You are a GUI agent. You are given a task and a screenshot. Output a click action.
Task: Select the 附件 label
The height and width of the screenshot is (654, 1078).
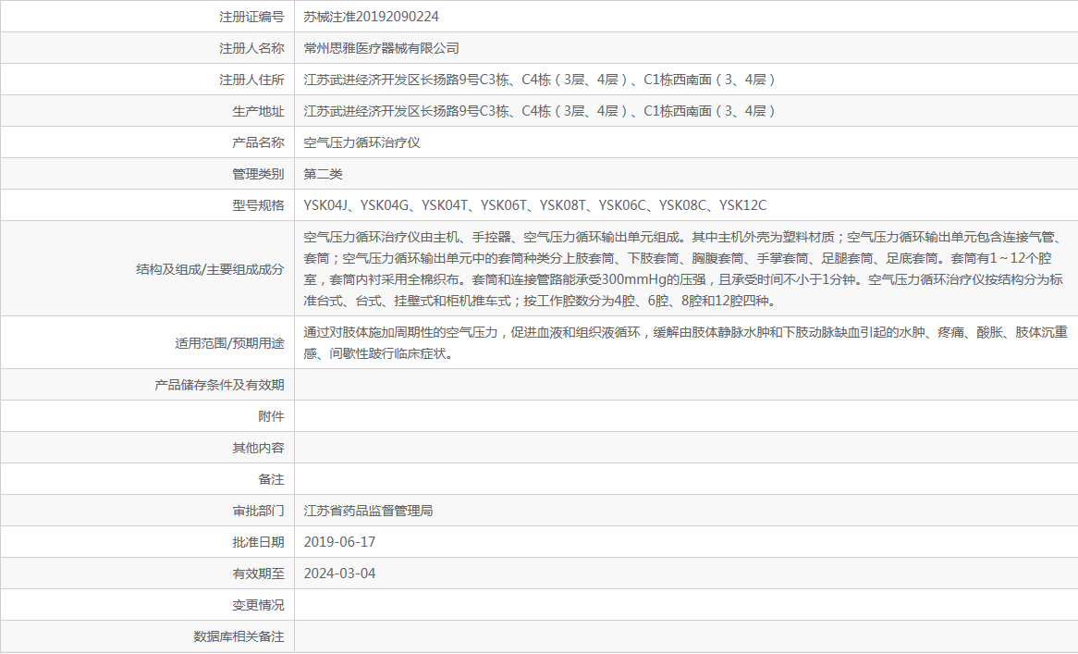pos(271,416)
